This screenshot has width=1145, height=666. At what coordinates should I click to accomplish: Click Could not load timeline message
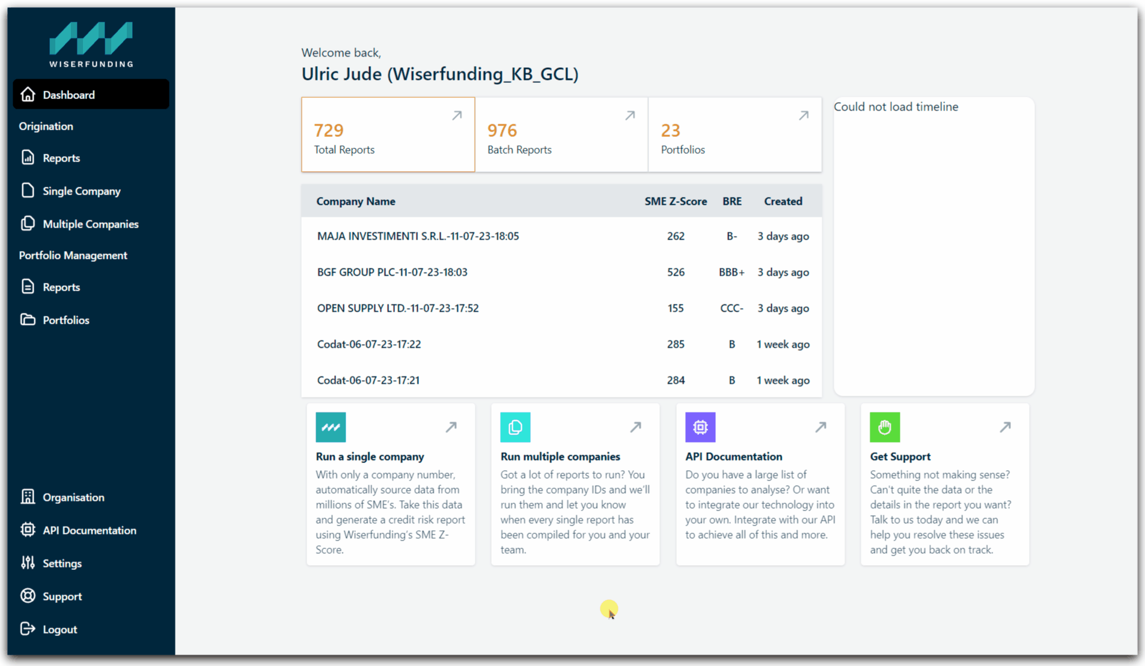(896, 106)
